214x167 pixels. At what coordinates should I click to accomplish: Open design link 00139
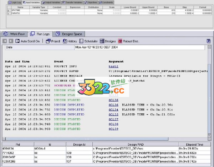click(113, 129)
